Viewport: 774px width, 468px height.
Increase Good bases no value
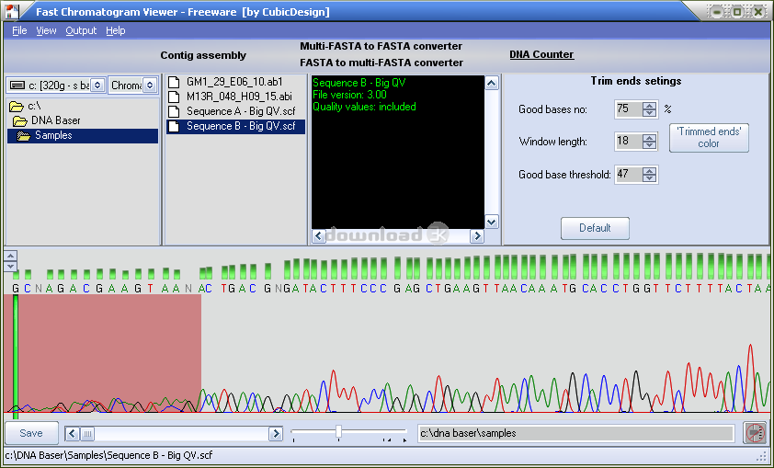tap(650, 106)
